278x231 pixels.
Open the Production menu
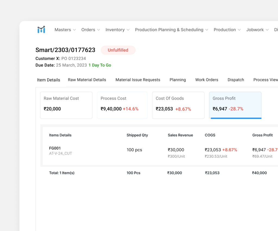click(225, 30)
